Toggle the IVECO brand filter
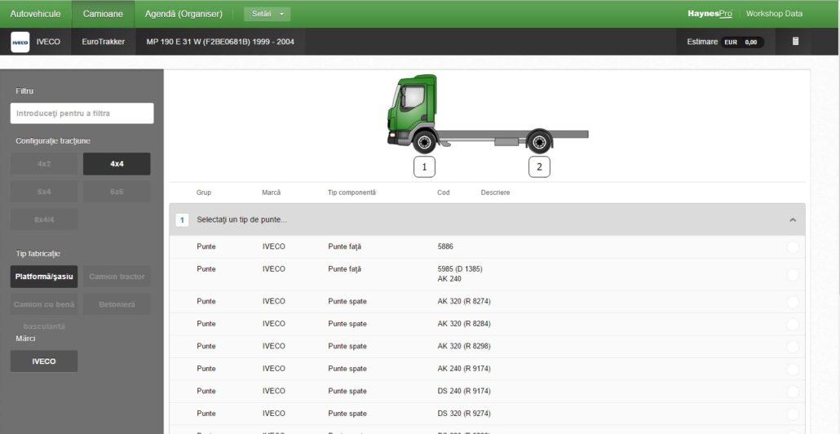The width and height of the screenshot is (840, 434). [x=44, y=361]
